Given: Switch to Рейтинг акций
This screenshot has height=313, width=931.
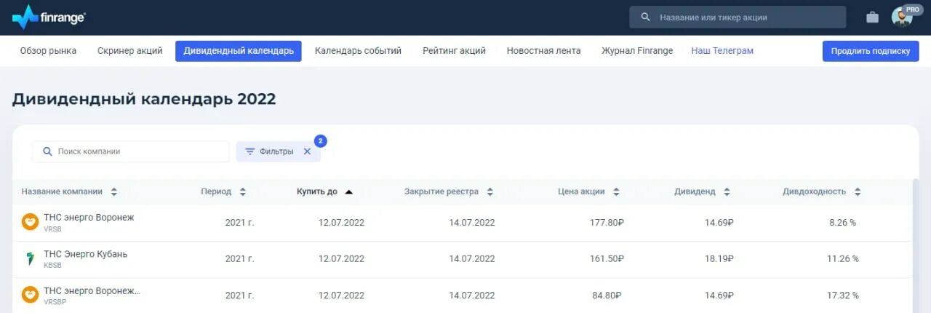Looking at the screenshot, I should coord(454,51).
